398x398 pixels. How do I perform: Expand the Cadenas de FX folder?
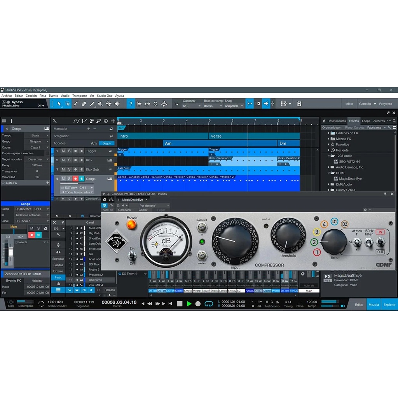click(329, 133)
